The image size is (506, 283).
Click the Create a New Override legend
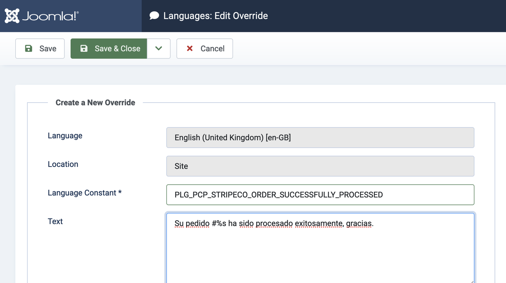tap(95, 103)
